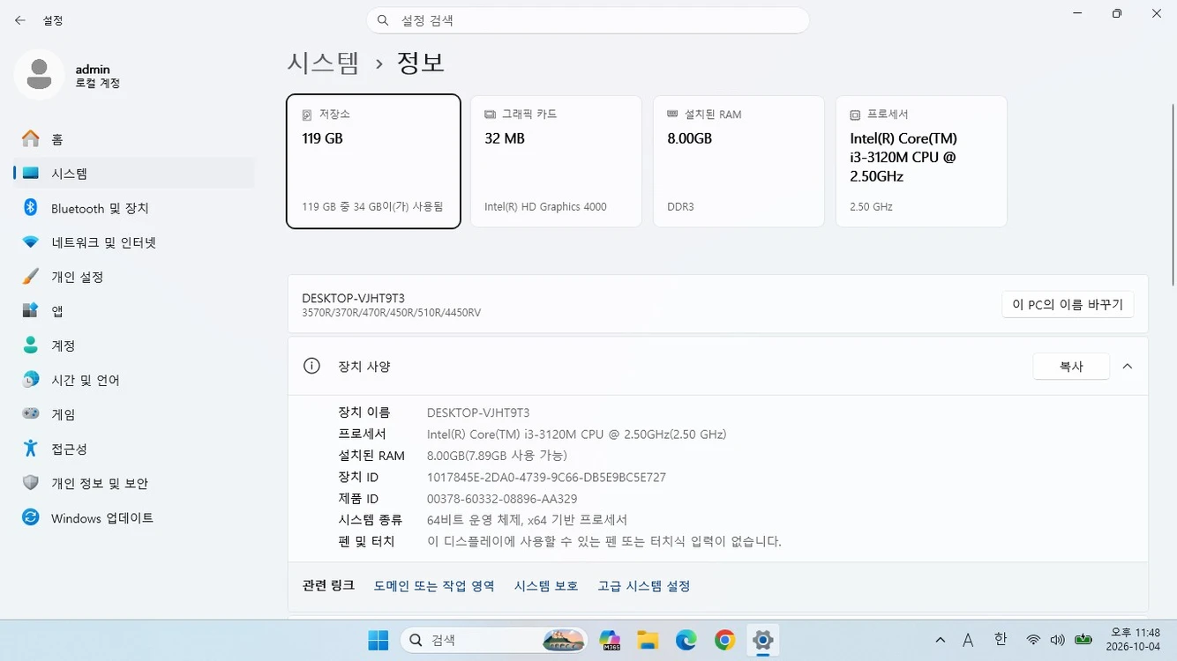The width and height of the screenshot is (1177, 661).
Task: Open the 홈 (Home) settings page
Action: click(x=134, y=139)
